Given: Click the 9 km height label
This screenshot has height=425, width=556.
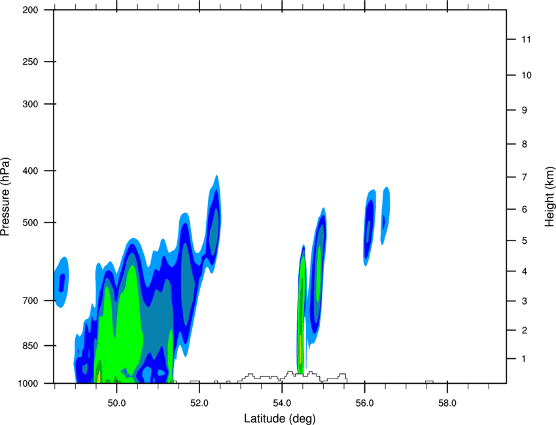Looking at the screenshot, I should click(x=525, y=110).
